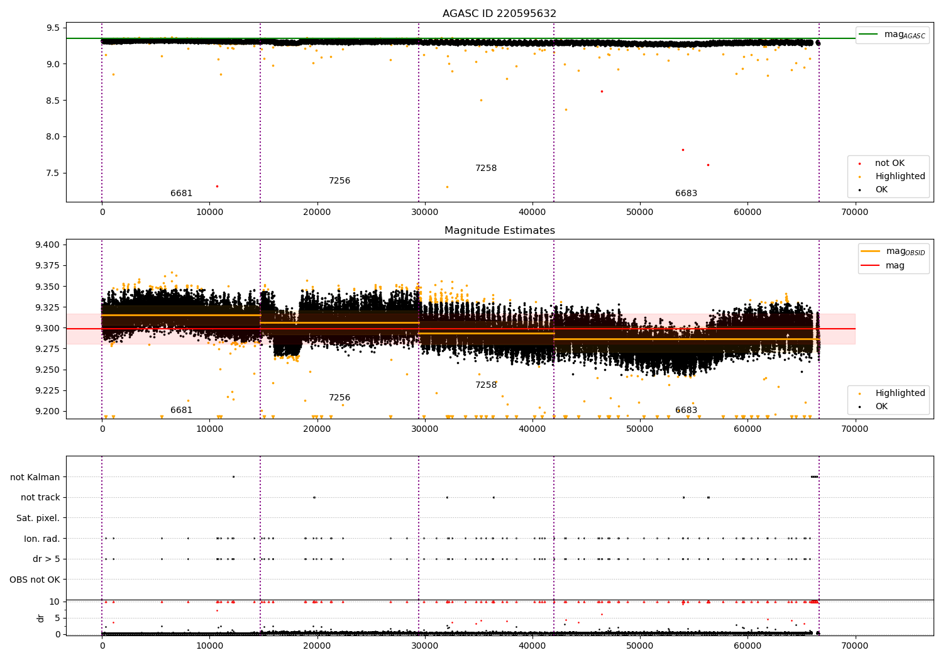Click the green mag AGASC line swatch in legend
Image resolution: width=943 pixels, height=660 pixels.
click(869, 35)
